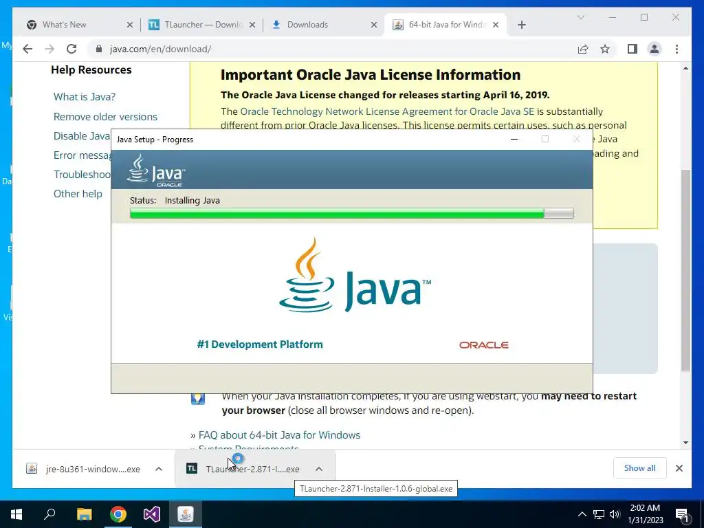Screen dimensions: 704x528
Task: Open File Explorer from taskbar
Action: coord(84,514)
